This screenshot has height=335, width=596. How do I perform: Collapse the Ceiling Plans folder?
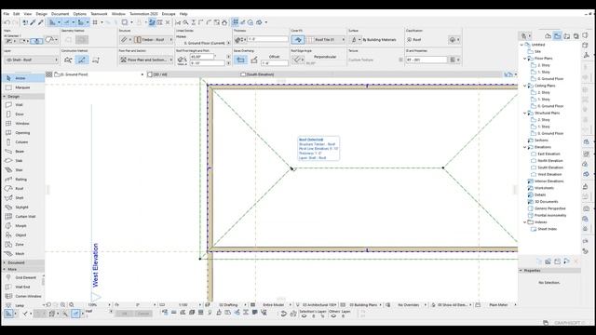525,86
